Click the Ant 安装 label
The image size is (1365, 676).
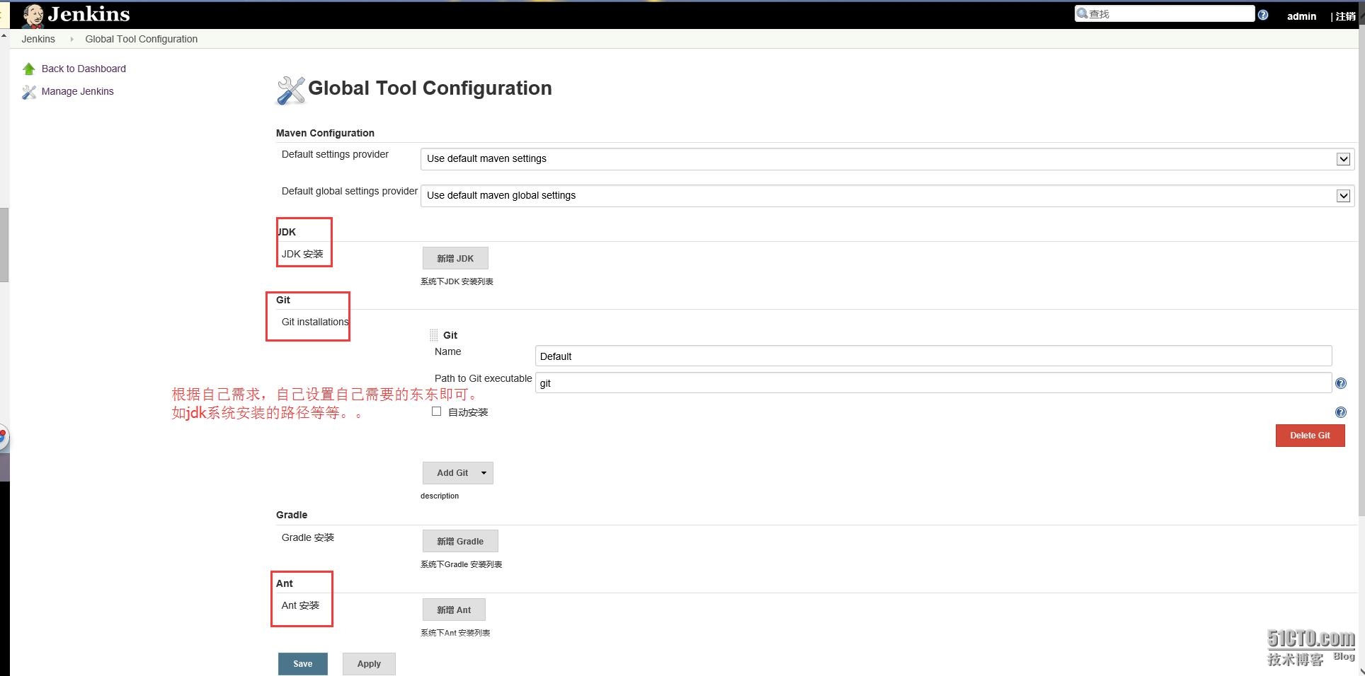[x=300, y=605]
